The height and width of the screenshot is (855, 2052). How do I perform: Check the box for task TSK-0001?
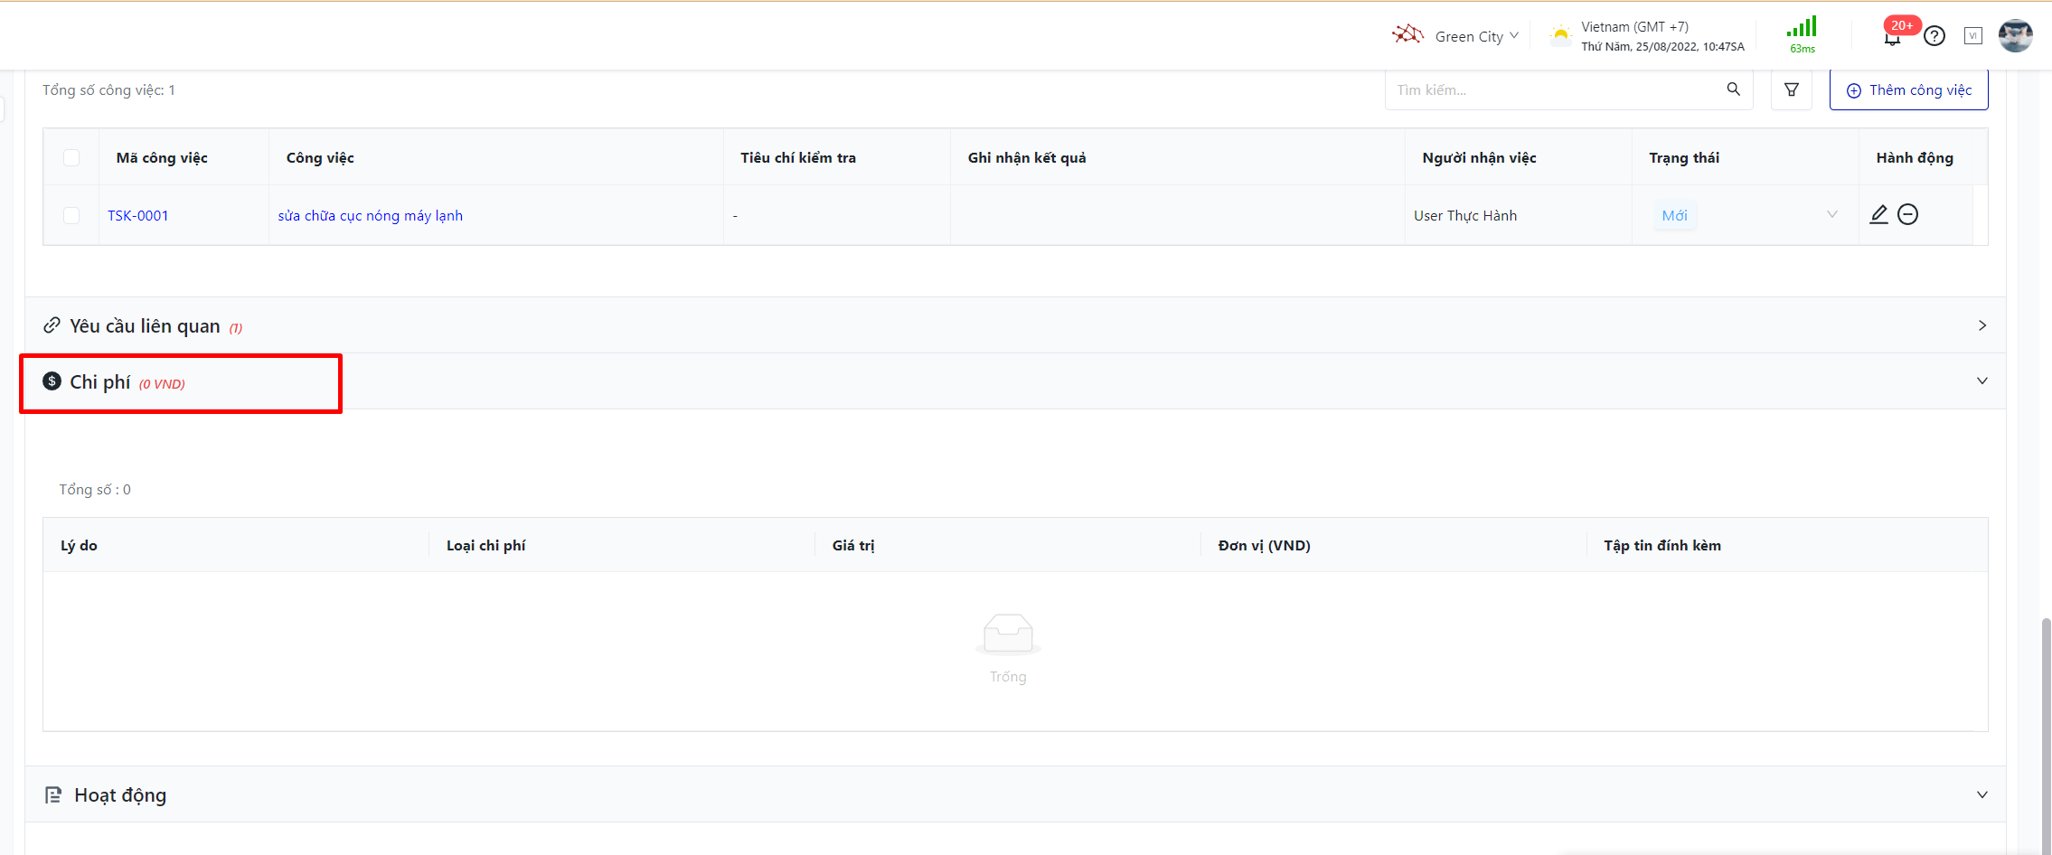[x=71, y=215]
